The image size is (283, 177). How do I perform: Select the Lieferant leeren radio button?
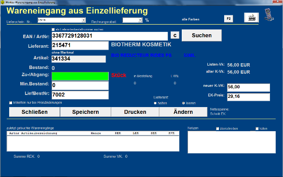pos(183,103)
